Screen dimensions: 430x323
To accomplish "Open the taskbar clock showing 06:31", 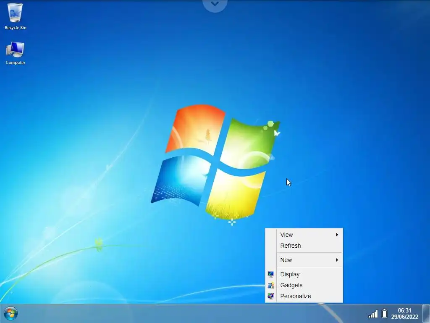I will point(404,311).
